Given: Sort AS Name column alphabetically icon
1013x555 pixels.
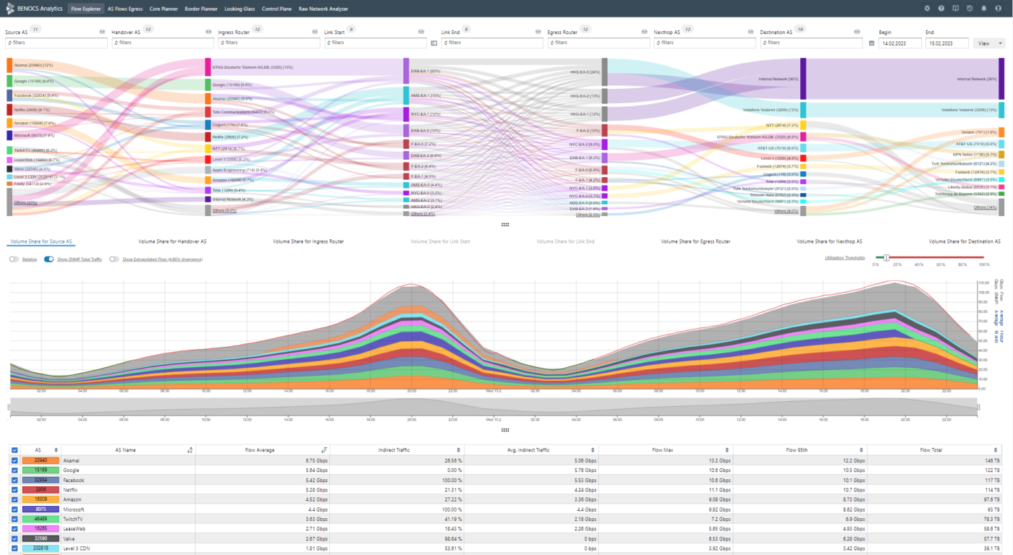Looking at the screenshot, I should click(190, 449).
